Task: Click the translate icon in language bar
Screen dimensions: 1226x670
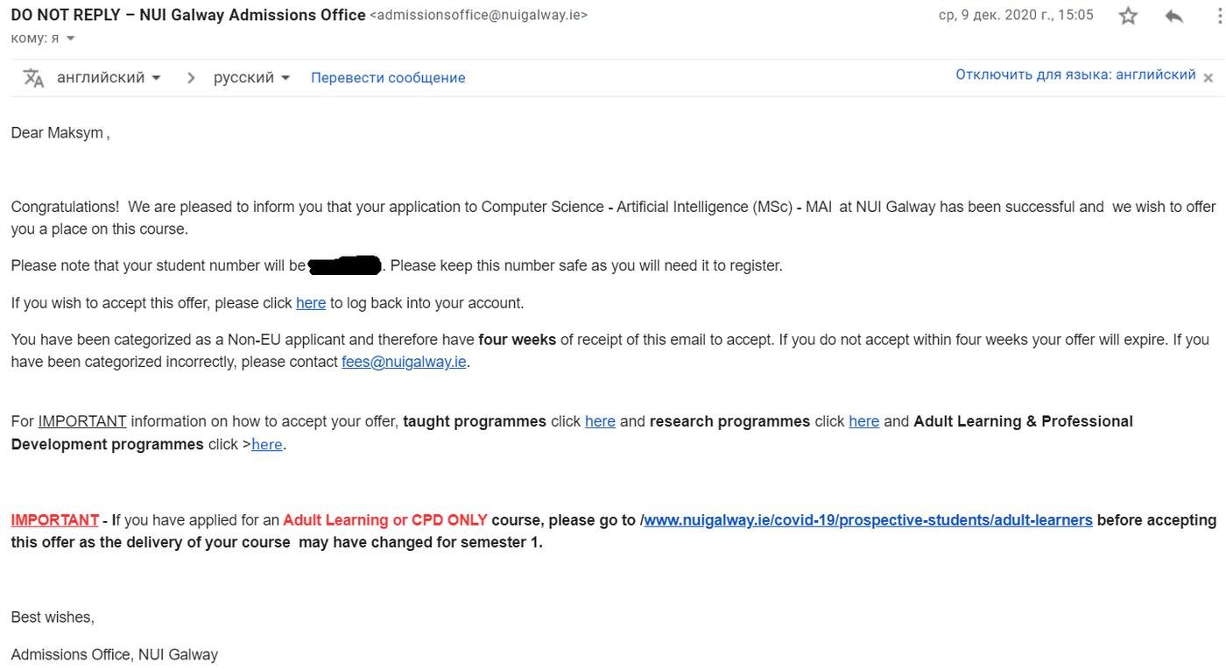Action: (x=33, y=78)
